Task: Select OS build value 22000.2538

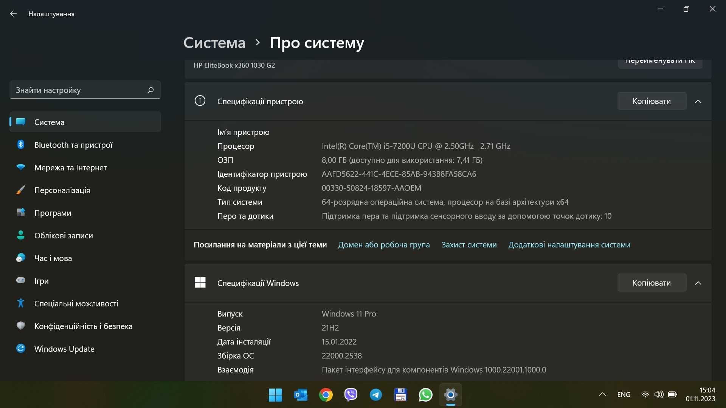Action: [x=342, y=356]
